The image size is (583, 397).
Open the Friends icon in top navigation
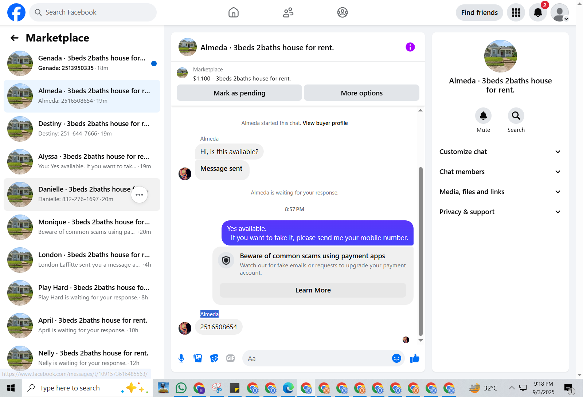[288, 12]
